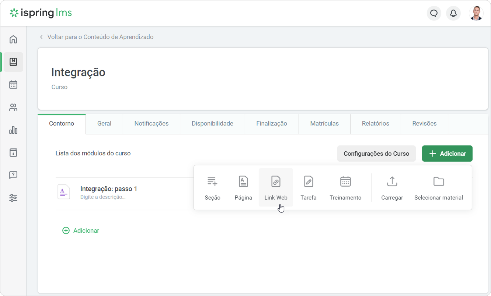Viewport: 491px width, 296px height.
Task: Click the settings sliders sidebar icon
Action: point(13,198)
